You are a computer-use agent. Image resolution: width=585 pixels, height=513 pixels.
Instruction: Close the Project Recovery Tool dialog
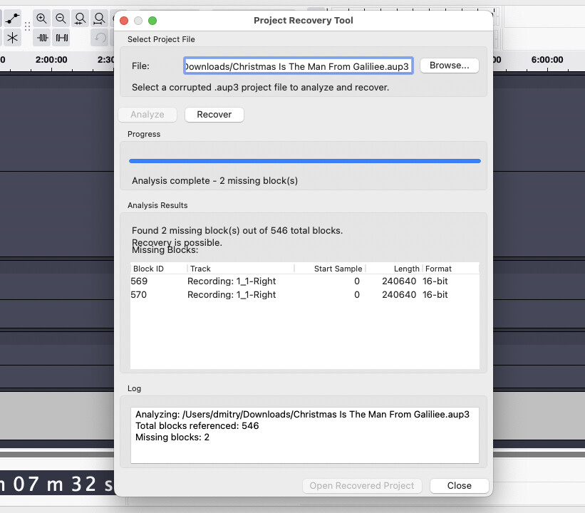coord(459,485)
